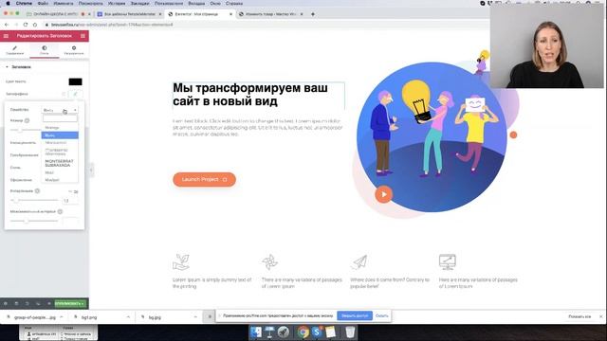Select the heading 'Мы трансформируем ваш сайт'

(x=250, y=95)
